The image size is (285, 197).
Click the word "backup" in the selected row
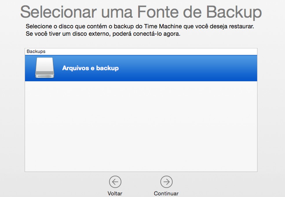107,68
